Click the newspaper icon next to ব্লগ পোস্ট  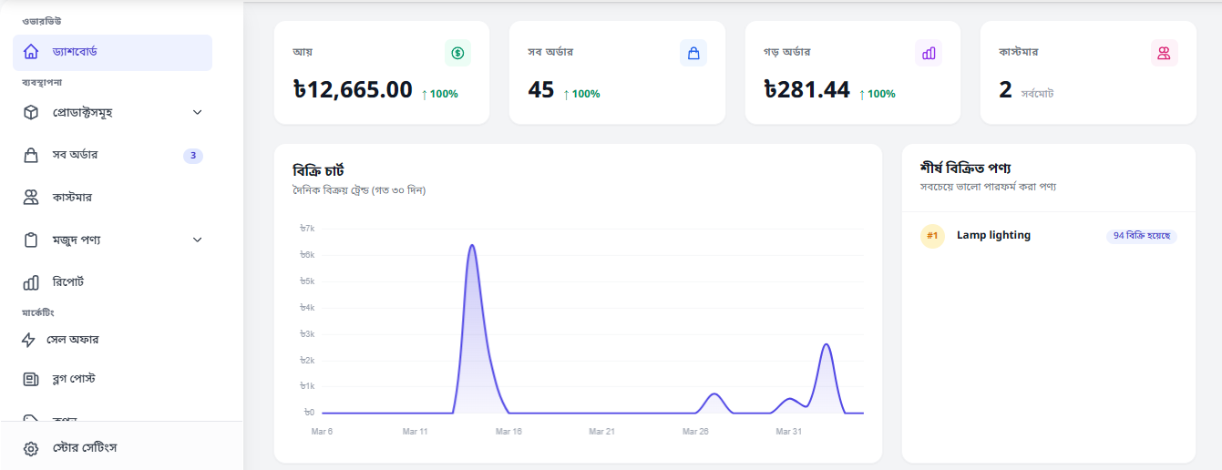[x=31, y=379]
